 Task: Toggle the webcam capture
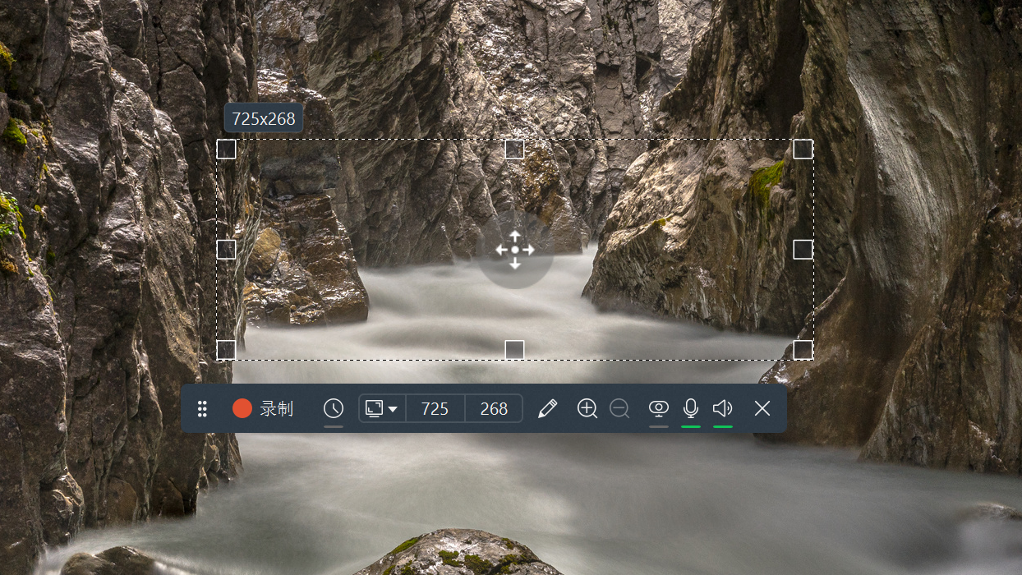click(x=659, y=408)
